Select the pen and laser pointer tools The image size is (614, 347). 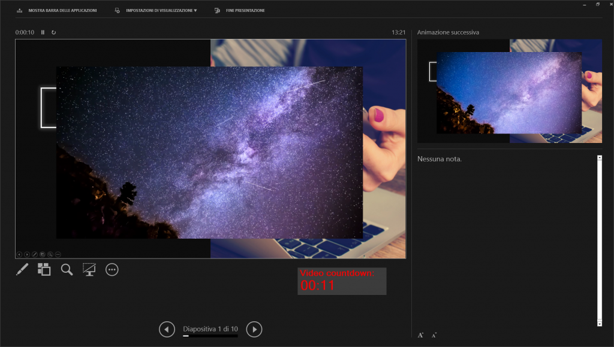pyautogui.click(x=22, y=270)
